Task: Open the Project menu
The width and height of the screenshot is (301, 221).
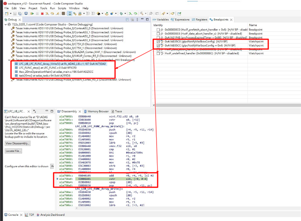Action: point(33,8)
